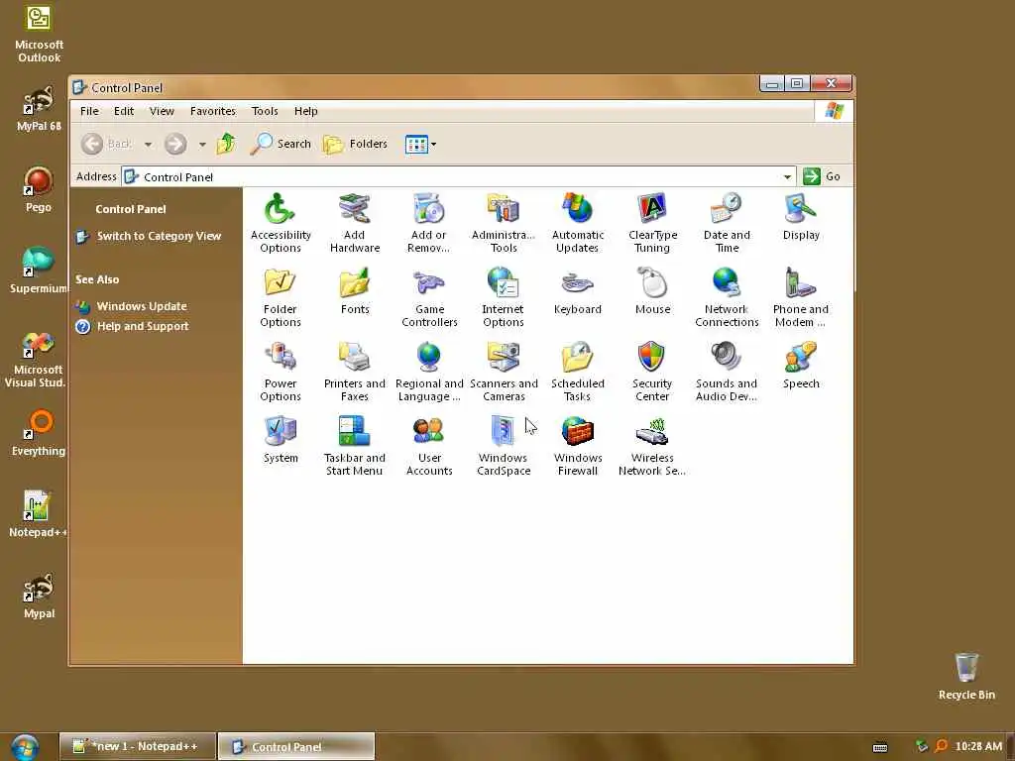1015x761 pixels.
Task: Expand the Forward history dropdown arrow
Action: 202,145
